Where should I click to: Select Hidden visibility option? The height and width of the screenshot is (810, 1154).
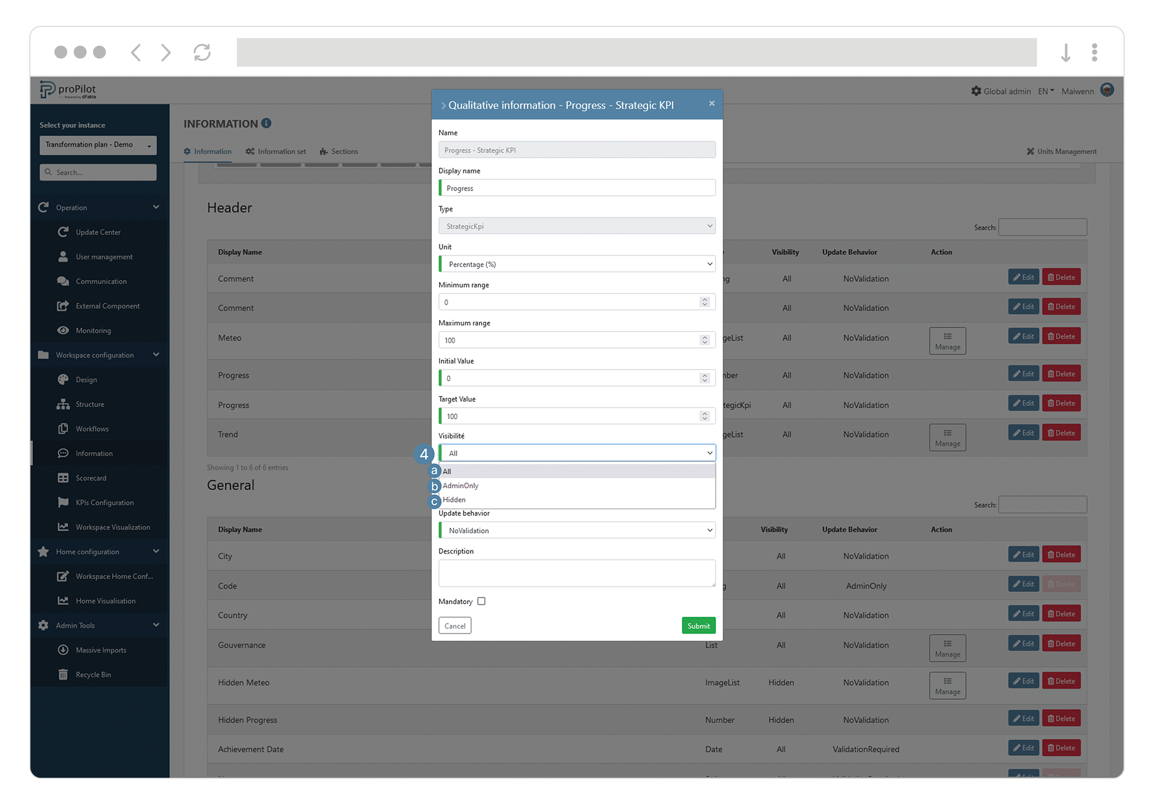pos(454,500)
